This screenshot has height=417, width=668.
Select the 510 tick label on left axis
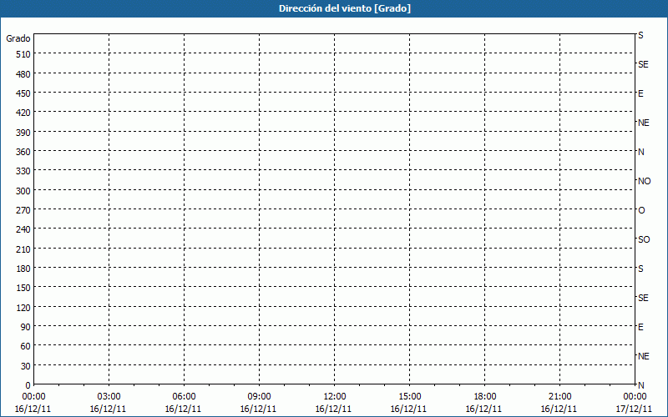22,54
